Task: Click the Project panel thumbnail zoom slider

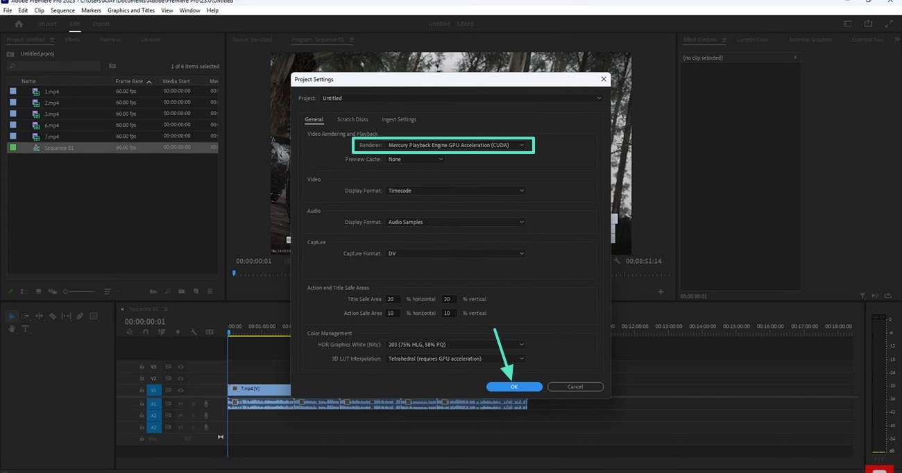Action: [x=78, y=291]
